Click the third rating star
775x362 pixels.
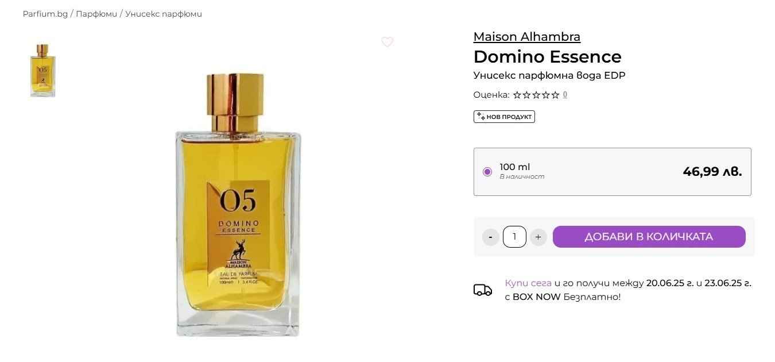point(536,95)
